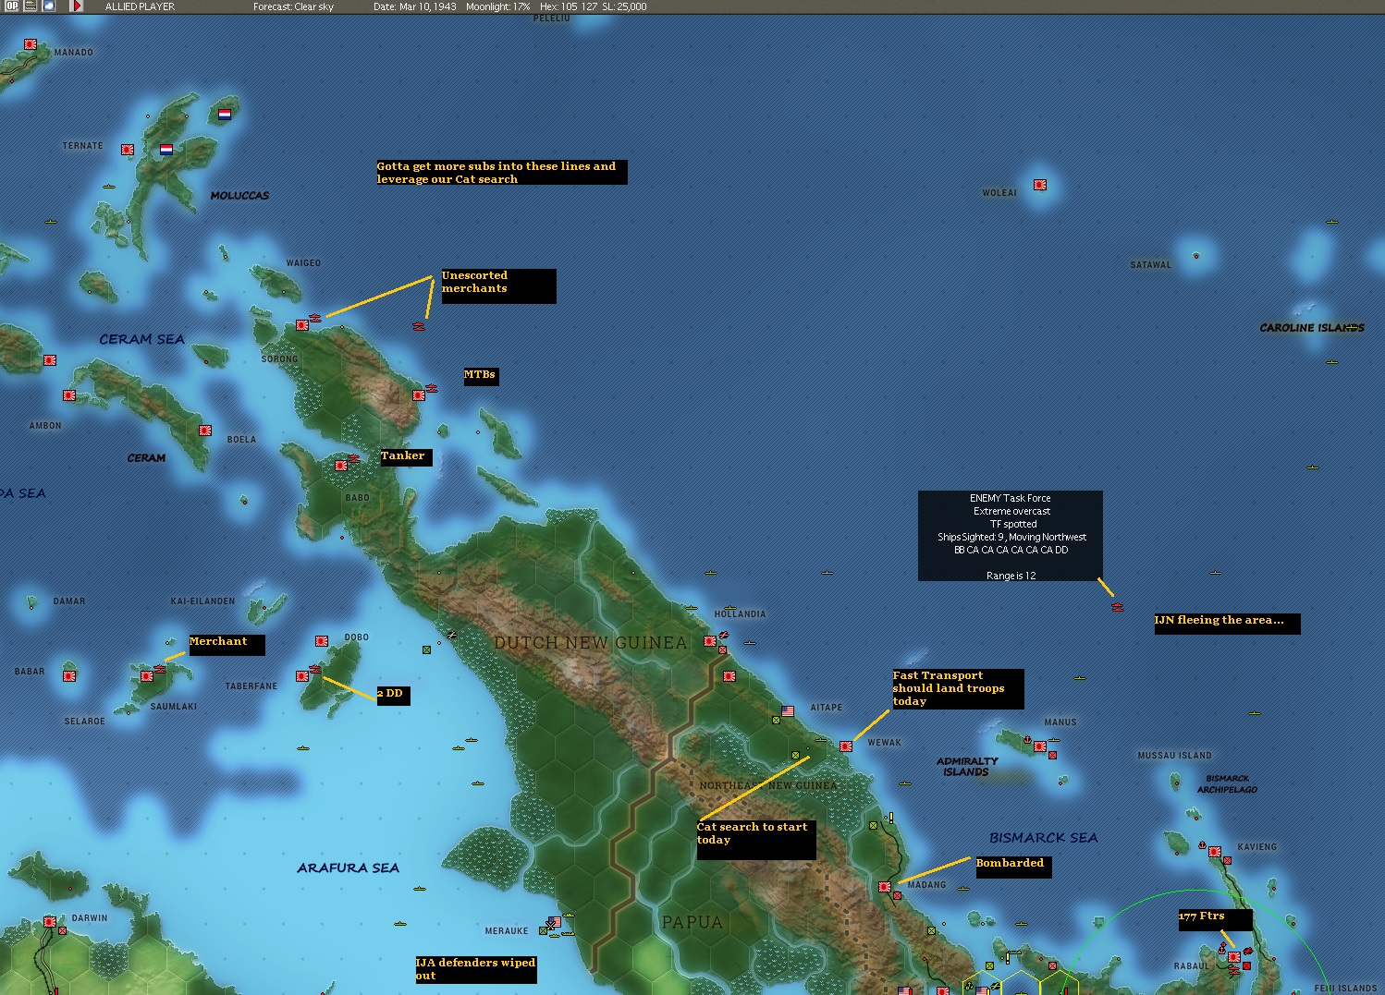Click the OP button in the top bar
Viewport: 1385px width, 995px height.
[12, 6]
